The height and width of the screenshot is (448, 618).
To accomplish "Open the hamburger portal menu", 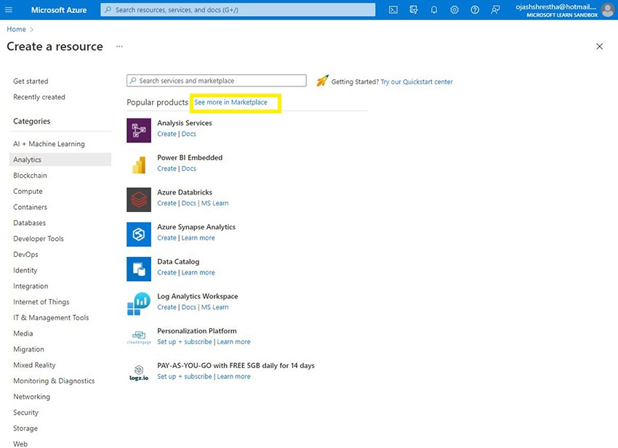I will pyautogui.click(x=9, y=9).
